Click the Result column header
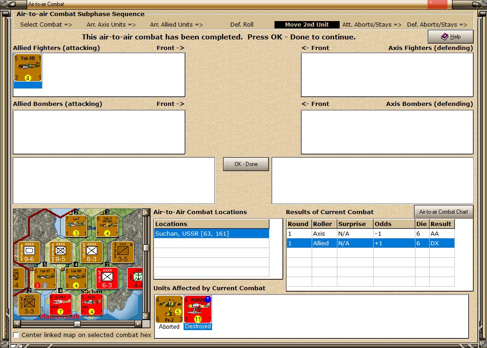Image resolution: width=487 pixels, height=348 pixels. (442, 224)
